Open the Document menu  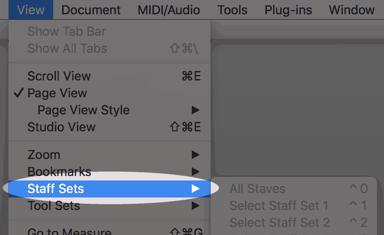click(91, 10)
